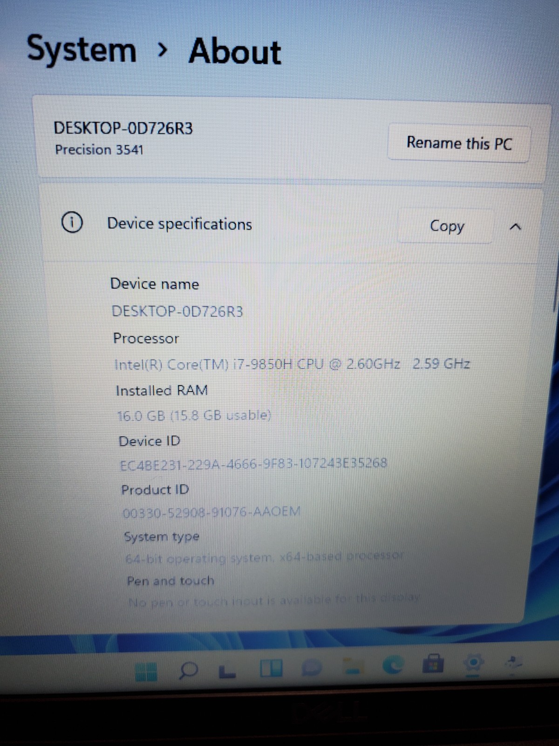Click the Device ID label
Image resolution: width=559 pixels, height=746 pixels.
tap(150, 441)
